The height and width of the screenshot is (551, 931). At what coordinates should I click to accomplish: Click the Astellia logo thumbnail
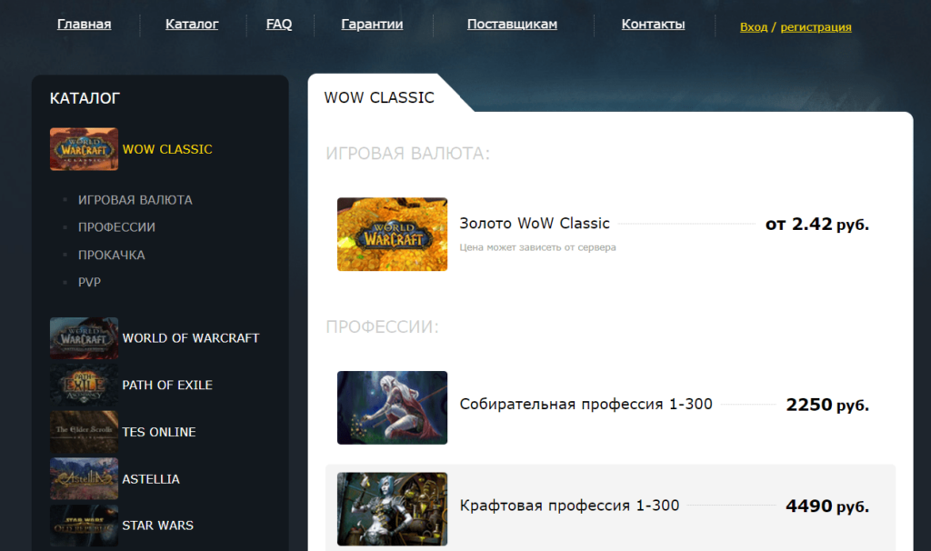pos(84,478)
